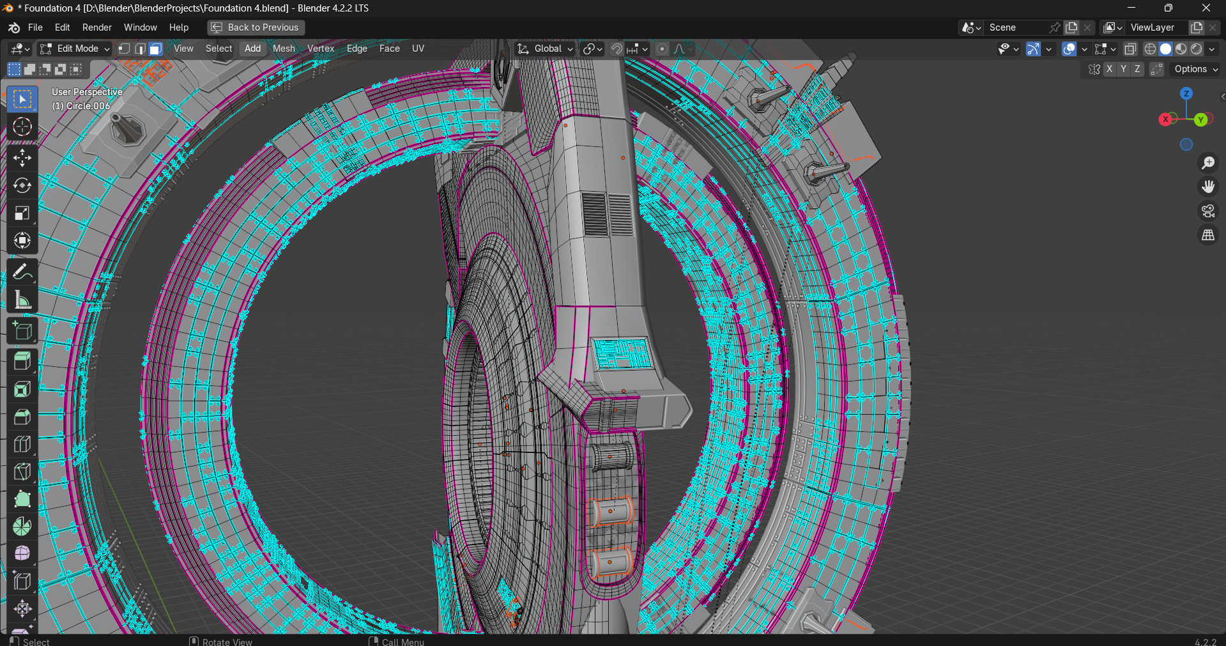Image resolution: width=1226 pixels, height=646 pixels.
Task: Add a new view layer
Action: click(1197, 27)
